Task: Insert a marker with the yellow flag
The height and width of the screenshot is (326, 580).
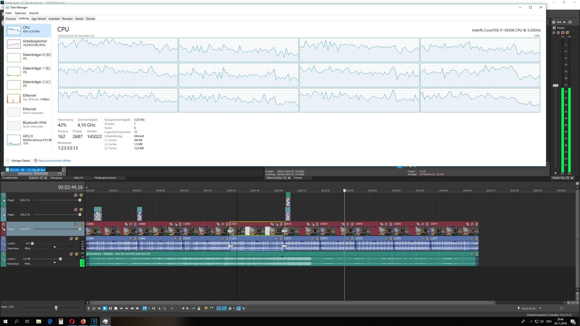Action: [x=206, y=308]
